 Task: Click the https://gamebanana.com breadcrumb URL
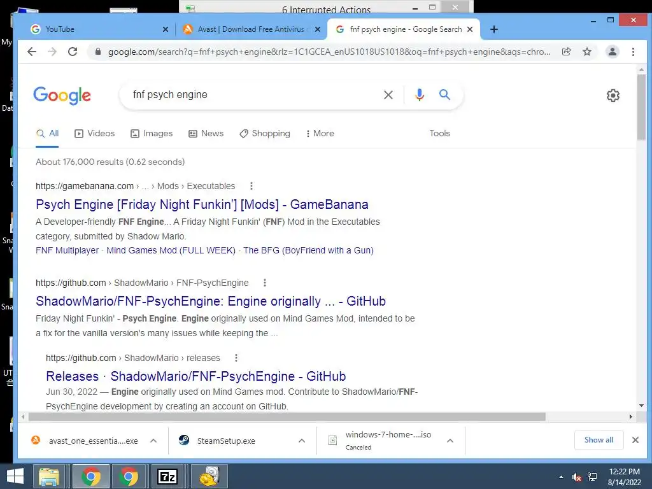point(85,187)
